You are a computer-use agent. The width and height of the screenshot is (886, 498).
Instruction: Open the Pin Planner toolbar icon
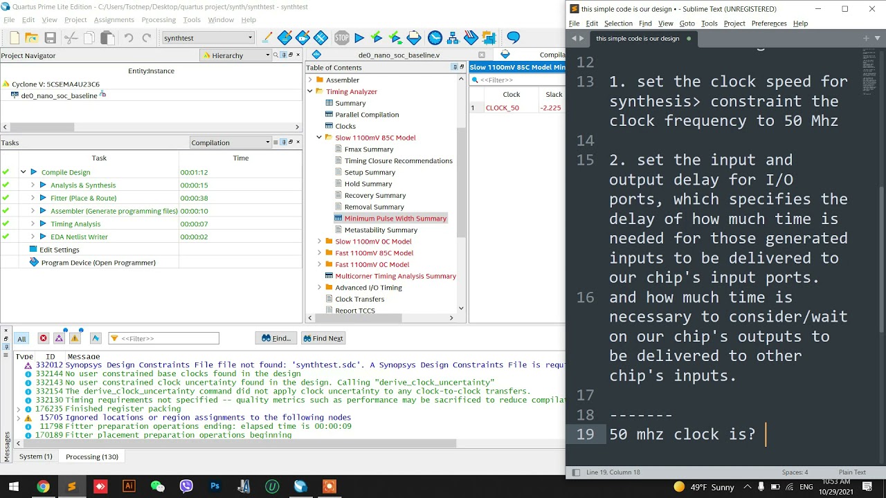[302, 37]
